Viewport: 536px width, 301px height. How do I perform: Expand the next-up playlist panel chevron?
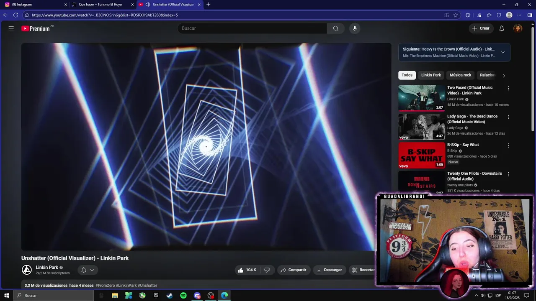point(503,52)
